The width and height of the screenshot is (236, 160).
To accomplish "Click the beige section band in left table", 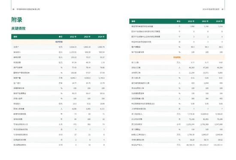I will point(59,42).
